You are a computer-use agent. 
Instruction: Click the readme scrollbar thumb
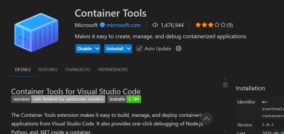tap(225, 85)
